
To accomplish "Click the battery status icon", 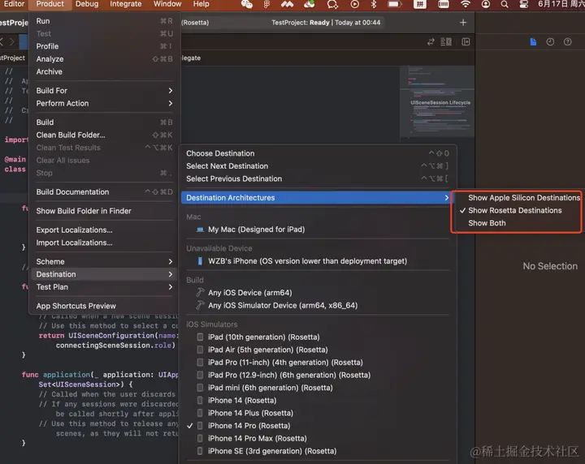I will point(394,4).
